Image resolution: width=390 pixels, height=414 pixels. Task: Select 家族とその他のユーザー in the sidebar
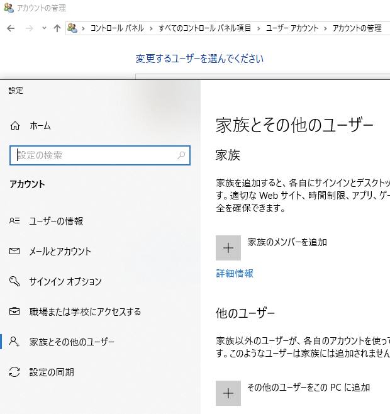(72, 342)
